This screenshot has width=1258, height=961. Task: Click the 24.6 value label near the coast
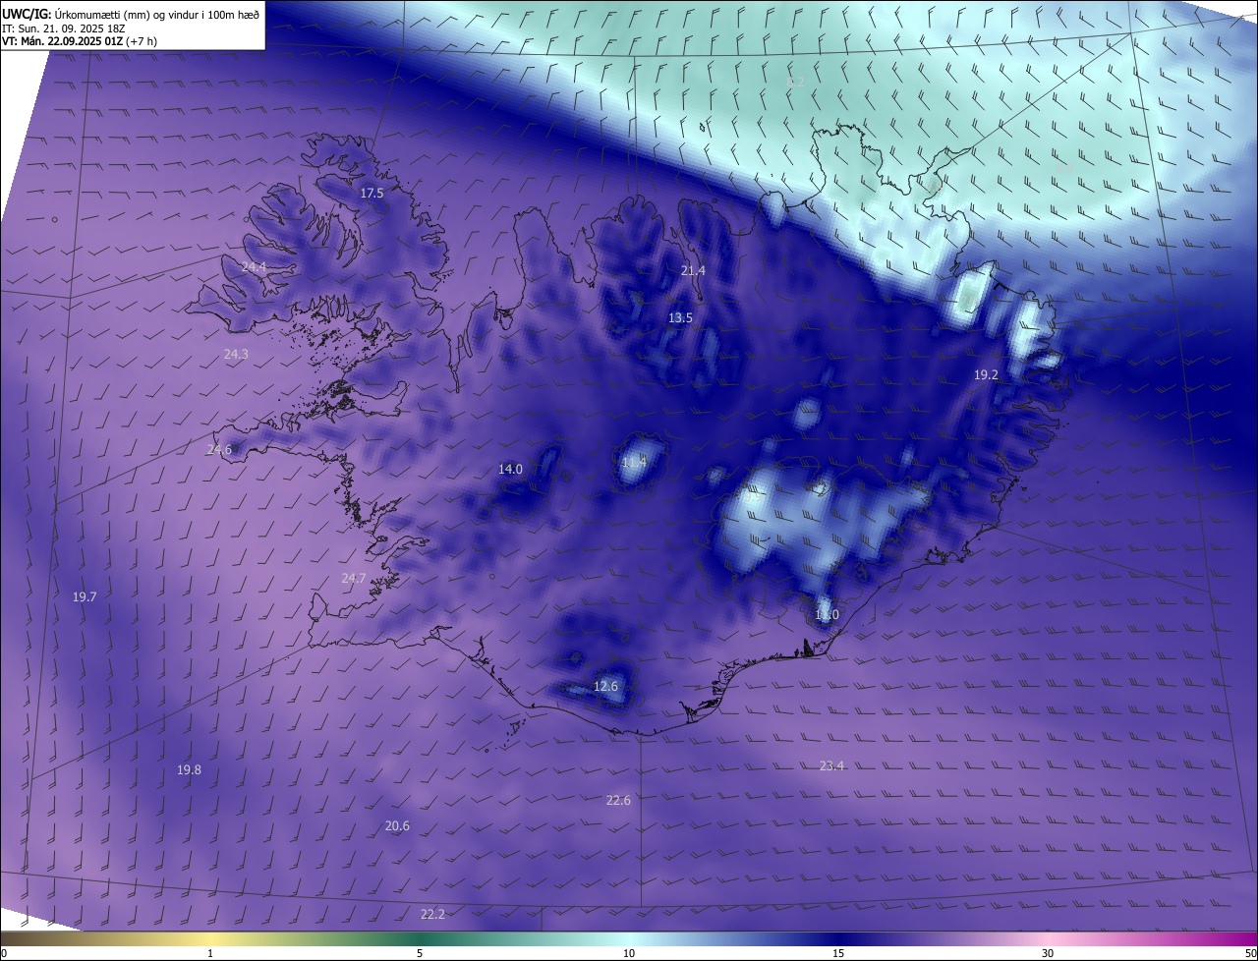219,450
